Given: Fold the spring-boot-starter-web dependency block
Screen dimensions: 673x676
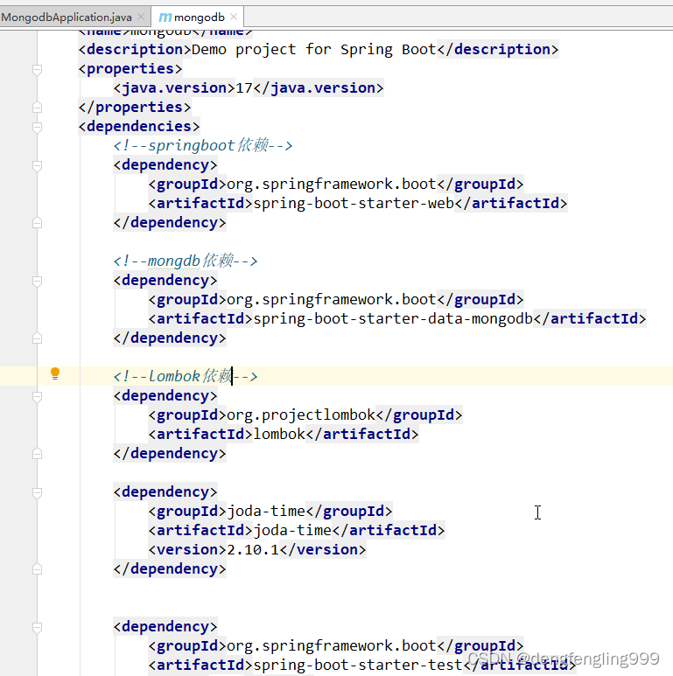Looking at the screenshot, I should (37, 165).
